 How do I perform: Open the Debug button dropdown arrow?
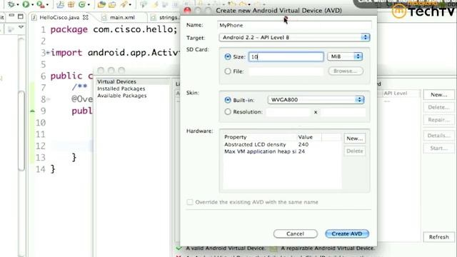(18, 5)
